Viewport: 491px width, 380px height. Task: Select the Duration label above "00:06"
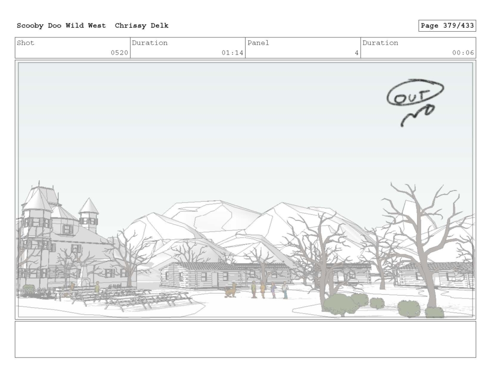click(380, 43)
